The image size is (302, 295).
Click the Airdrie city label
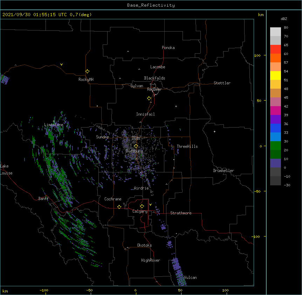141,188
